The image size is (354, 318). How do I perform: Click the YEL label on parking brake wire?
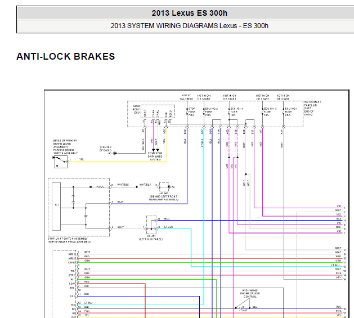pos(82,159)
